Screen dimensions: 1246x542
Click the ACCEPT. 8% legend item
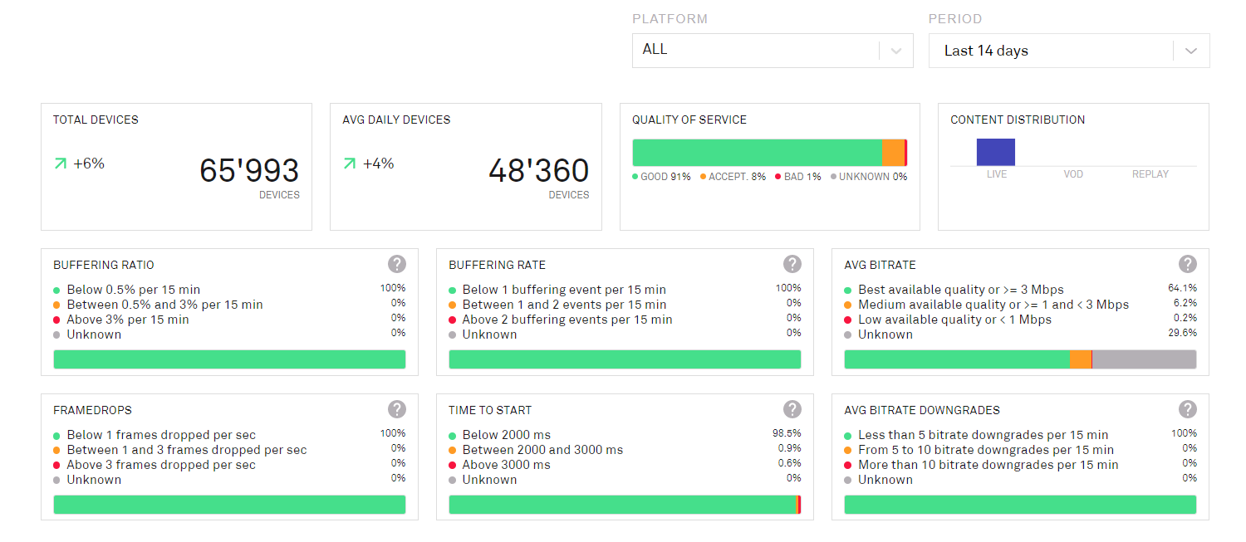pyautogui.click(x=733, y=177)
